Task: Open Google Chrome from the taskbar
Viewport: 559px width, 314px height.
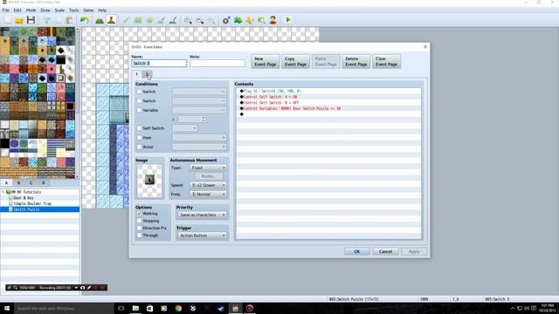Action: click(178, 308)
